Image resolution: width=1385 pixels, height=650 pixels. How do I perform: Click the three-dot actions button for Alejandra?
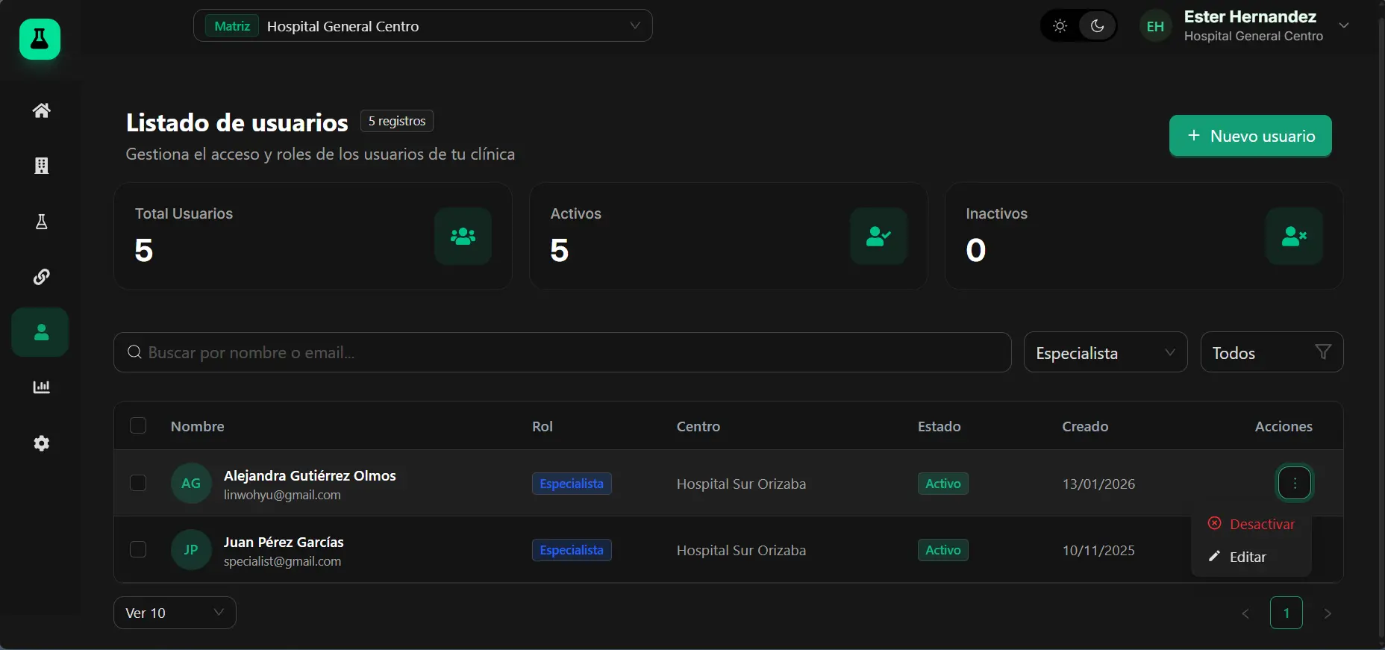click(1295, 484)
